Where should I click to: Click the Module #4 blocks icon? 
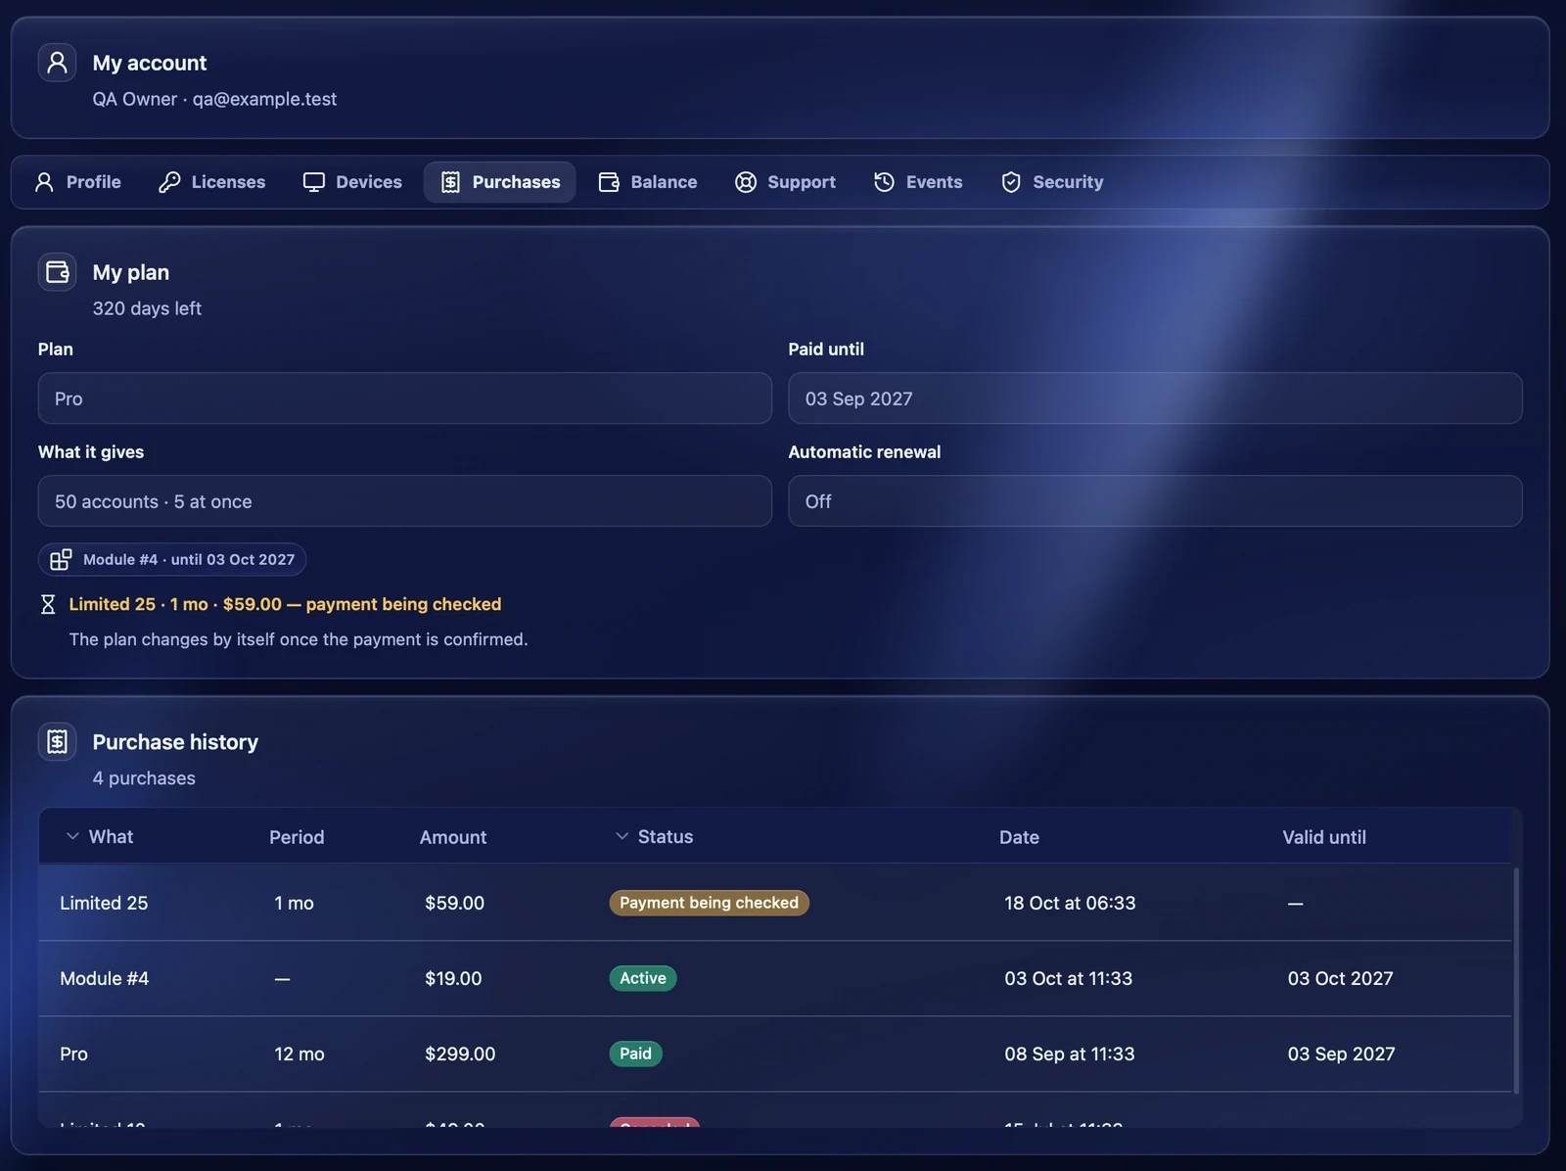61,559
